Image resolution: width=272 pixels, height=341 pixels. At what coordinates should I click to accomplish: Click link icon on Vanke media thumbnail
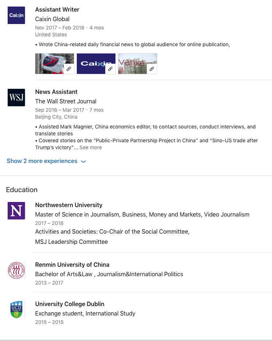(x=152, y=69)
